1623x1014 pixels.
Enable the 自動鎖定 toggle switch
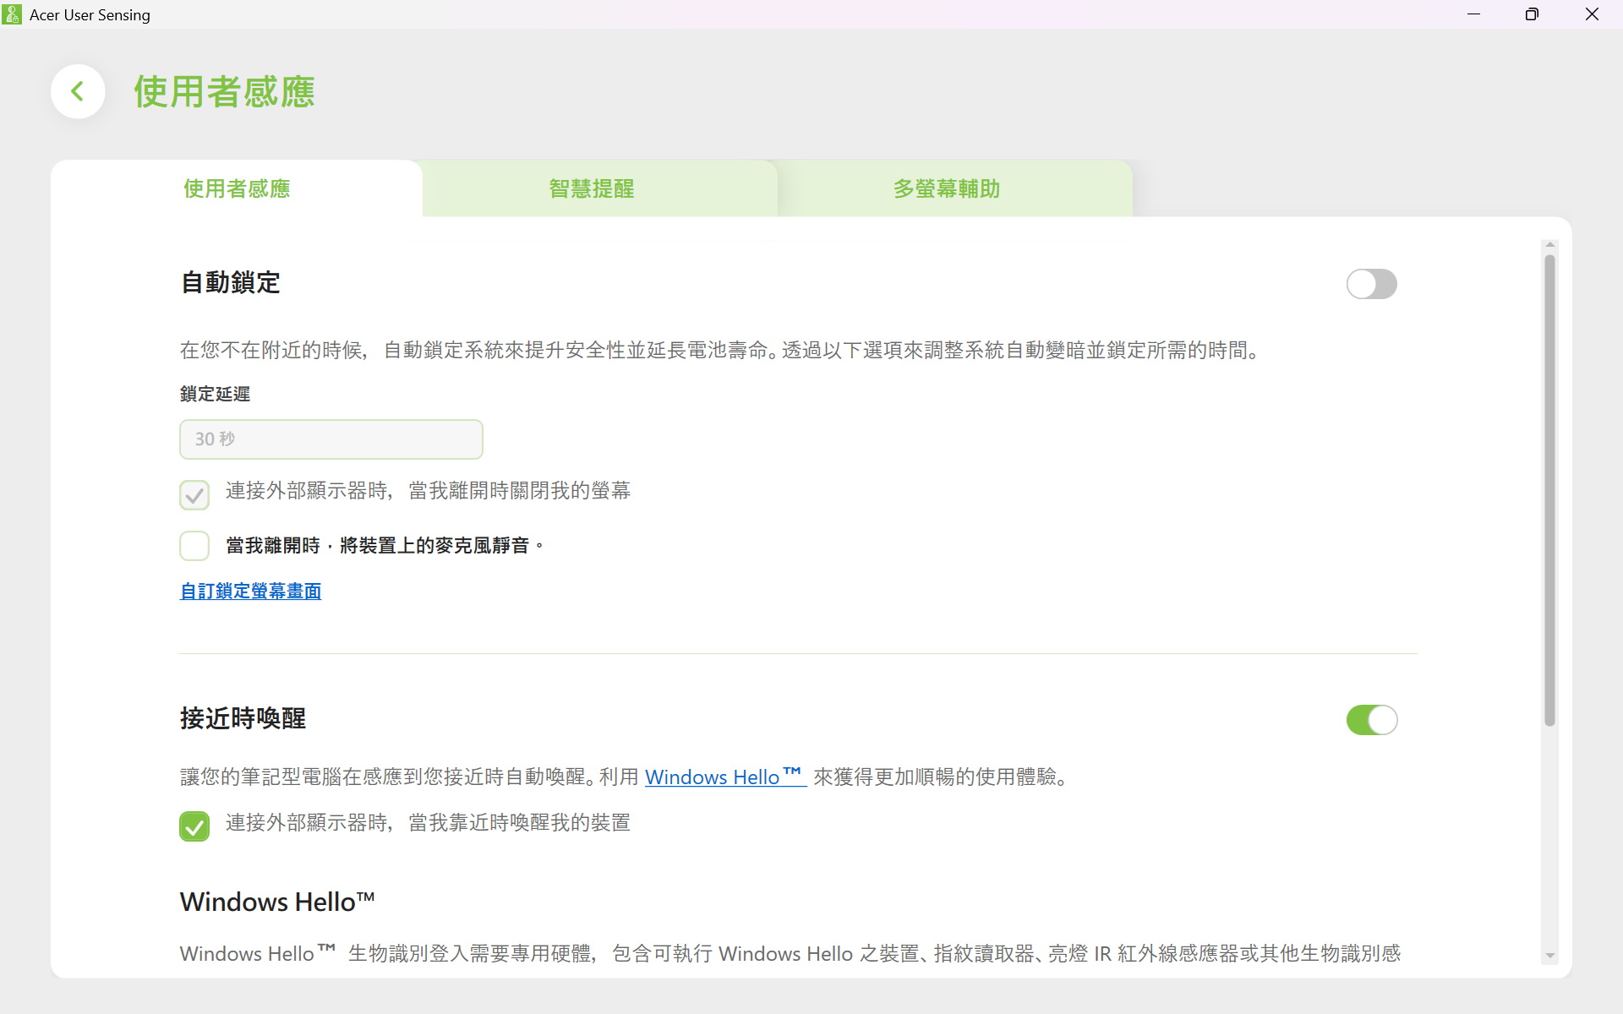tap(1371, 284)
